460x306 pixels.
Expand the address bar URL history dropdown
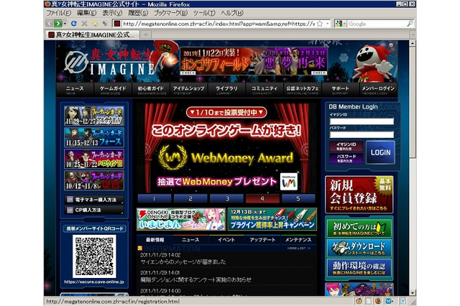(328, 24)
